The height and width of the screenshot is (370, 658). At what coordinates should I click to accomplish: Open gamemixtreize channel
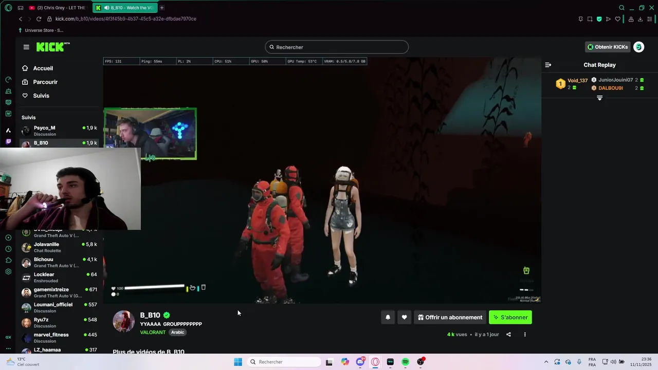59,292
